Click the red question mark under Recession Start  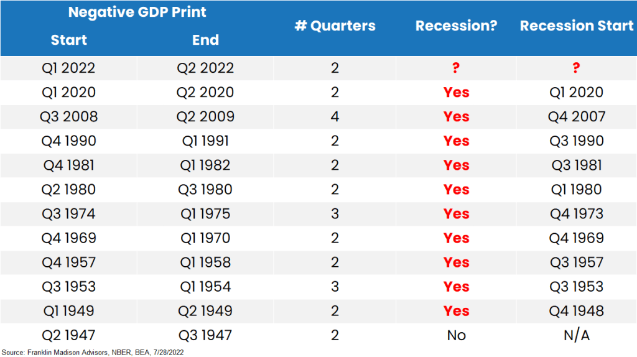[577, 68]
